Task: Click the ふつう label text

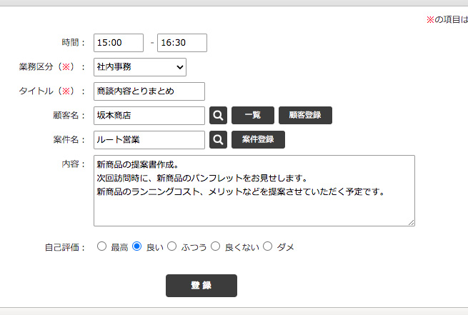Action: pyautogui.click(x=194, y=247)
